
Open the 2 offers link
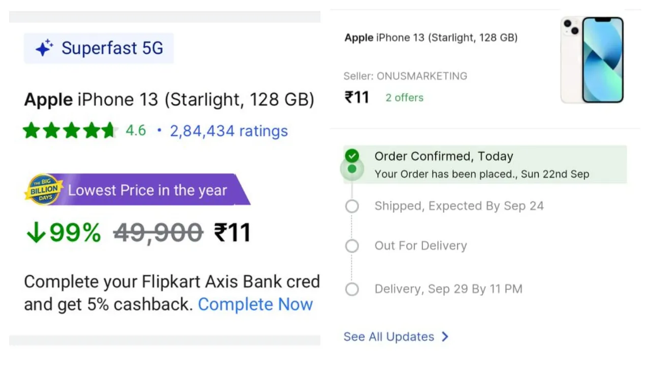pos(404,98)
